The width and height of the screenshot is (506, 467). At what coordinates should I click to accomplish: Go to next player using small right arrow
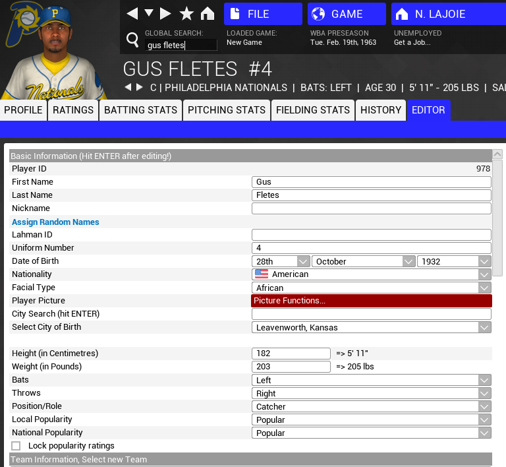tap(139, 88)
